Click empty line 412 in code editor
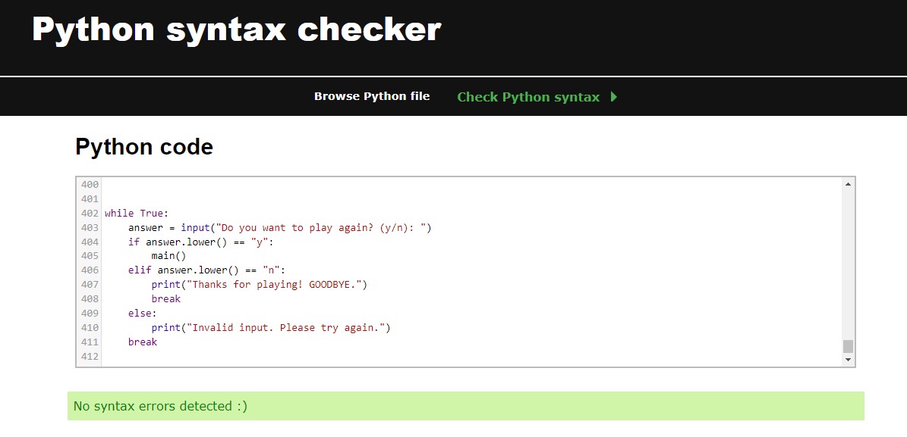Screen dimensions: 907x437 [x=471, y=356]
